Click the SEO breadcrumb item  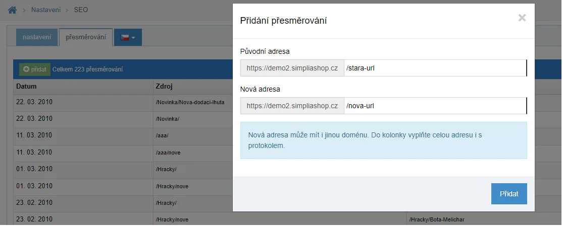click(x=81, y=10)
